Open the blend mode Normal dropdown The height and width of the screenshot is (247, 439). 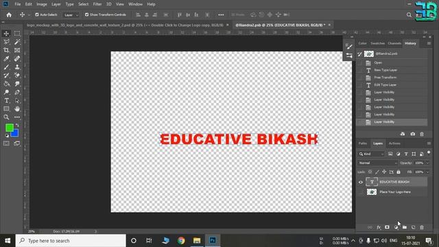[x=377, y=163]
